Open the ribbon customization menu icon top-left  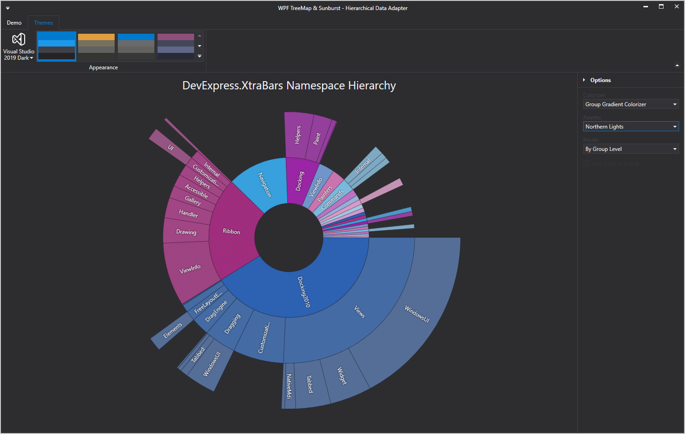tap(7, 8)
